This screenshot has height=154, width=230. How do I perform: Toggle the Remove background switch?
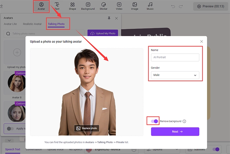(x=154, y=121)
